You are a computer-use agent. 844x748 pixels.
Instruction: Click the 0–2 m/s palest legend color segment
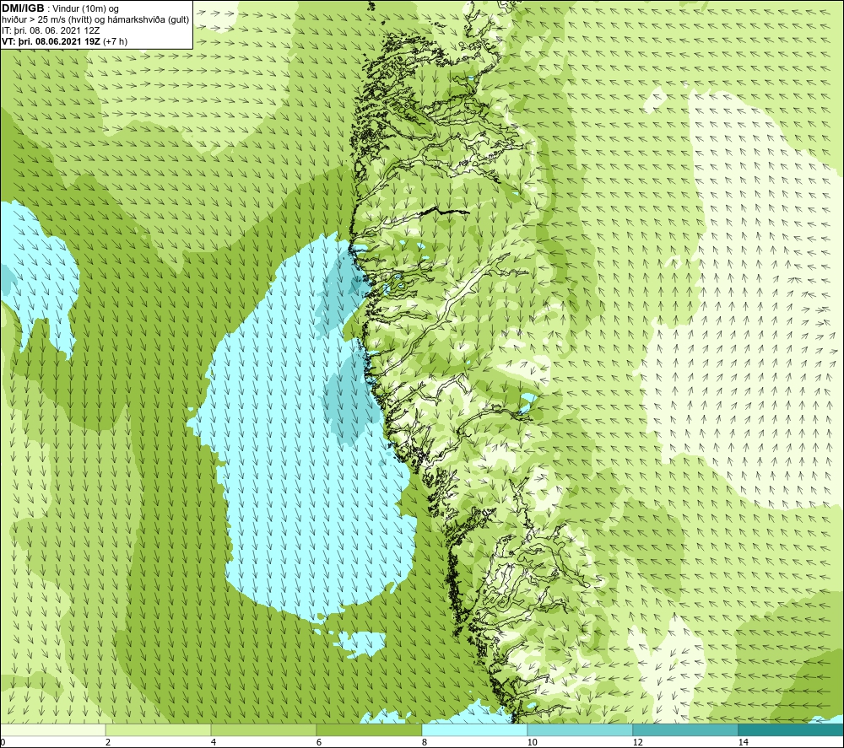point(52,729)
